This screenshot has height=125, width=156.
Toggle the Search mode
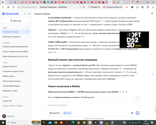point(67,113)
